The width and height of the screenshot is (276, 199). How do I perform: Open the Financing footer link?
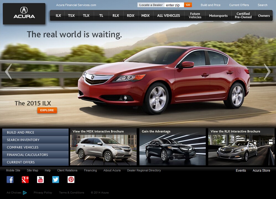pos(90,170)
